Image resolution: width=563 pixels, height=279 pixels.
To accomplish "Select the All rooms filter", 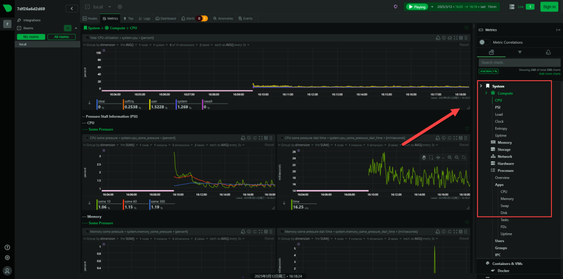I will (62, 37).
